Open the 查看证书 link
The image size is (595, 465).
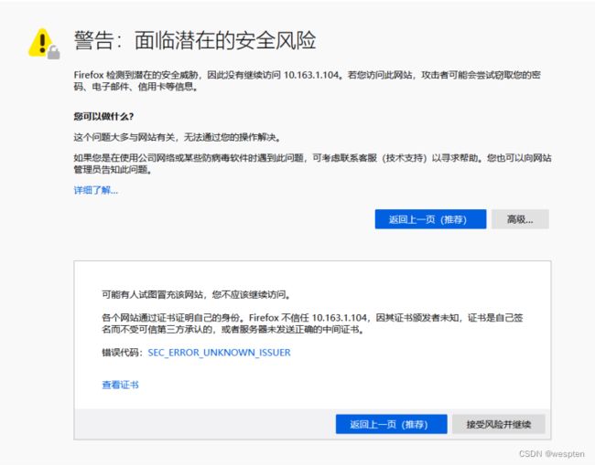pos(120,385)
